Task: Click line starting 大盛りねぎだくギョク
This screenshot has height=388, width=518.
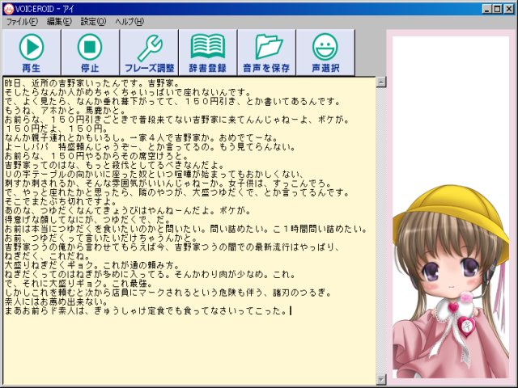Action: tap(92, 265)
